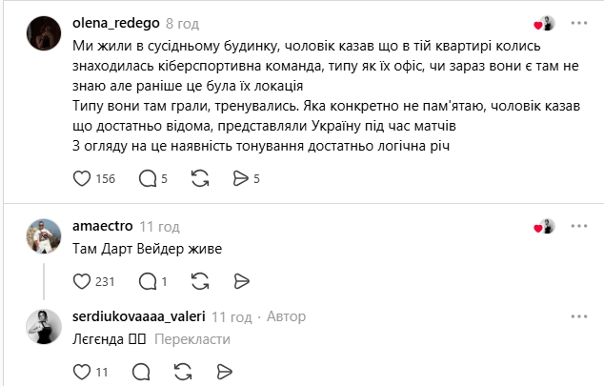Reply to serdiukovaaaa_valeri's comment
Image resolution: width=604 pixels, height=386 pixels.
(x=142, y=372)
